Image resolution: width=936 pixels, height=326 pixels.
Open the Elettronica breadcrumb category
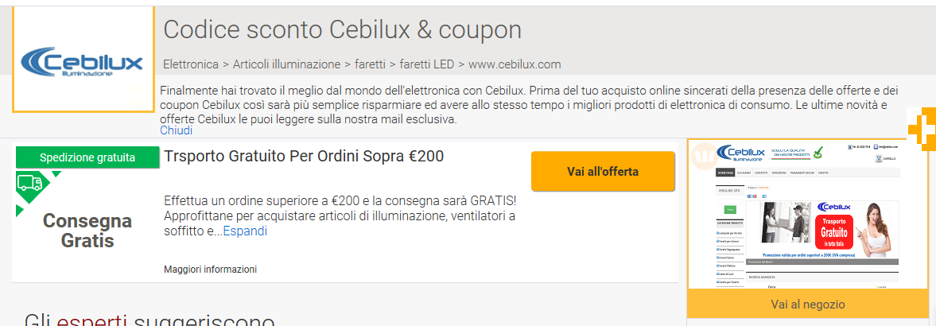[x=190, y=64]
